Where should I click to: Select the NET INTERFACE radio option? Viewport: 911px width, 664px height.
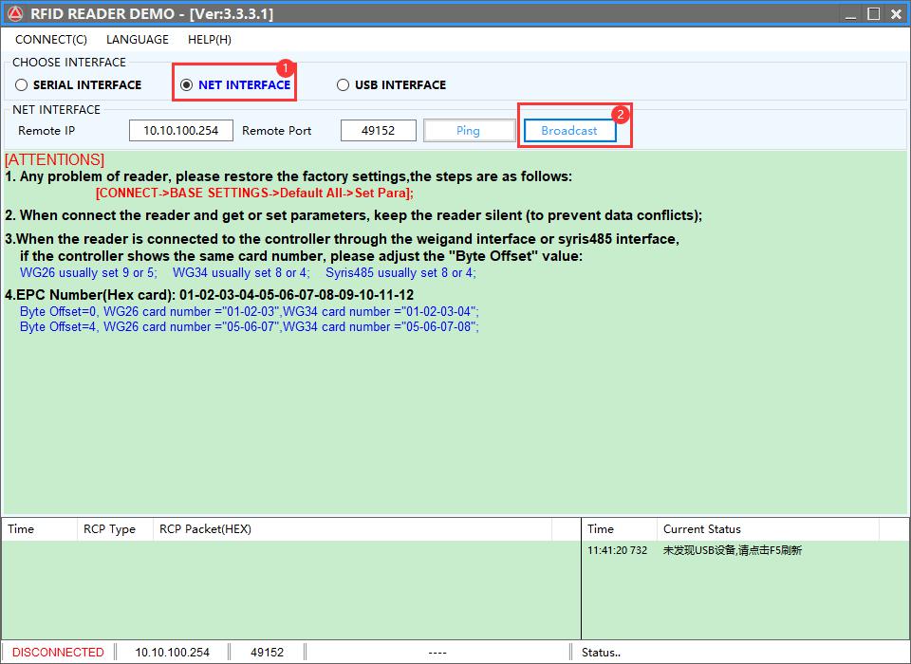187,85
